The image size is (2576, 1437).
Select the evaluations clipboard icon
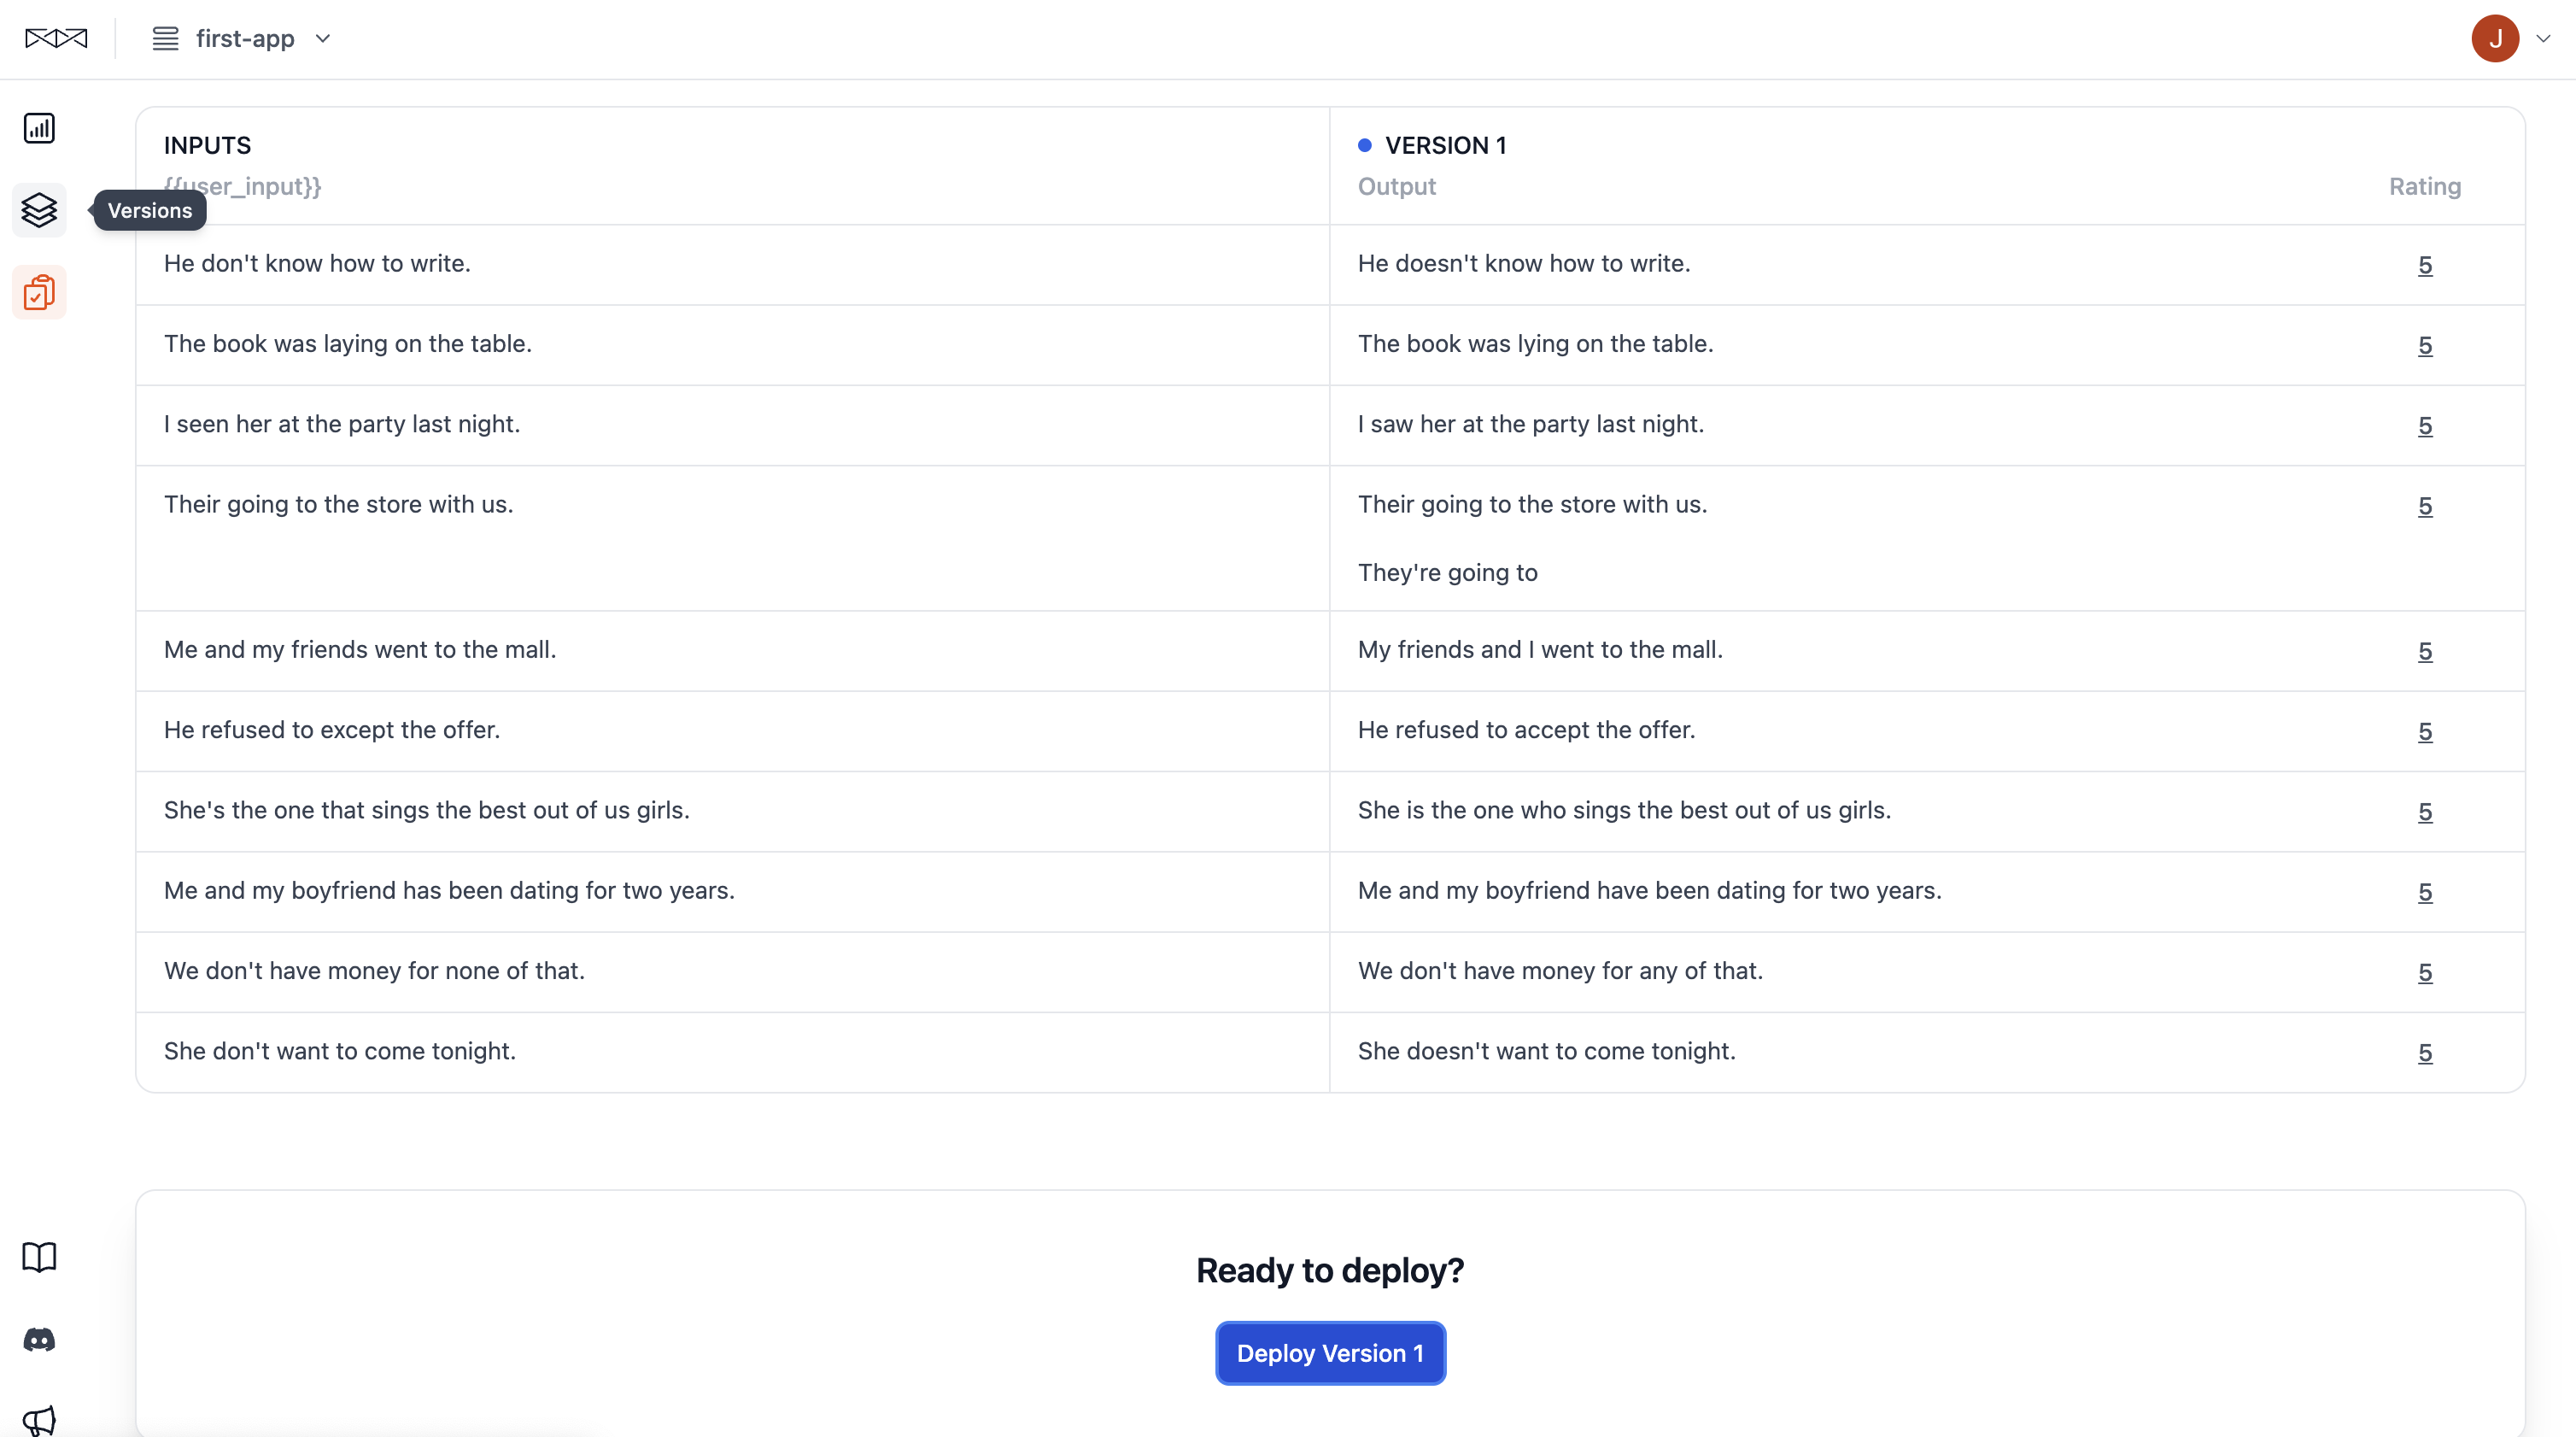39,292
